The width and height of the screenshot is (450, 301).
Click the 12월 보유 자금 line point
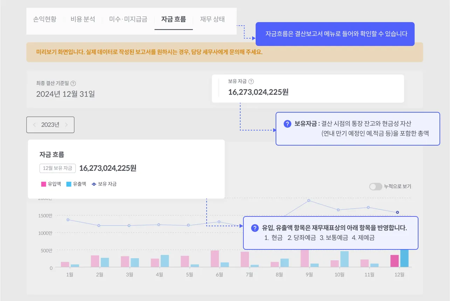coord(397,212)
